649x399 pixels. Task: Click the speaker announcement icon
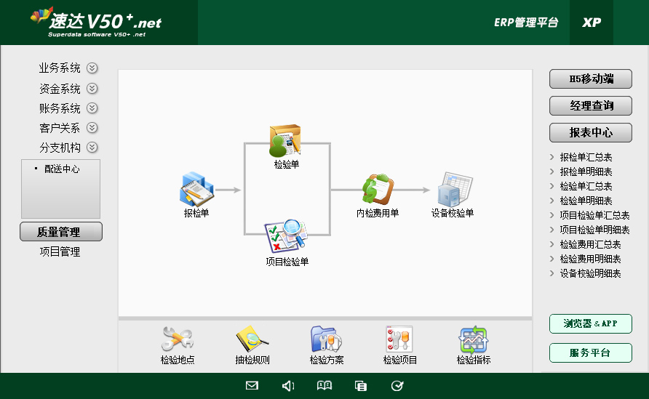click(288, 386)
